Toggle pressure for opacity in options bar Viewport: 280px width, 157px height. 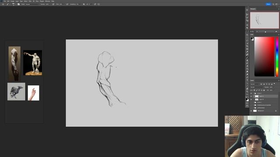tap(53, 4)
